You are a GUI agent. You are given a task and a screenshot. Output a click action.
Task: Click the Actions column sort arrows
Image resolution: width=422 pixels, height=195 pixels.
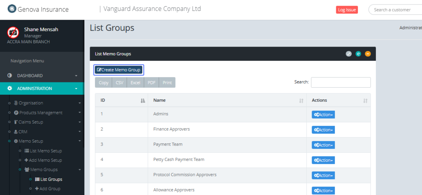point(365,101)
